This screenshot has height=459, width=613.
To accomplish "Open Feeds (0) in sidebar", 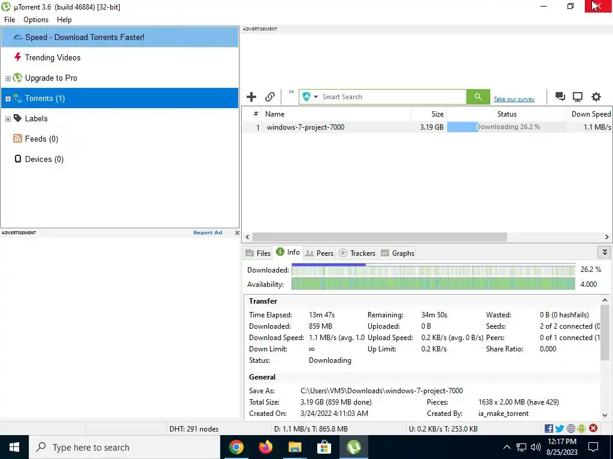I will 120,139.
